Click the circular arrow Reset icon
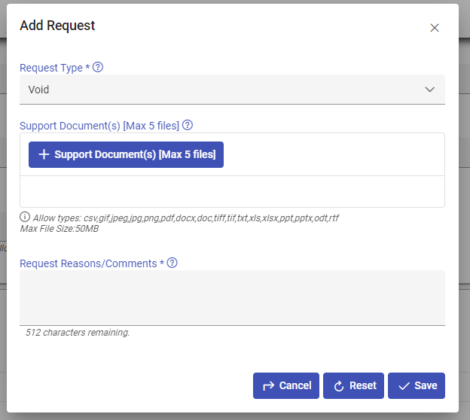The width and height of the screenshot is (470, 420). [338, 385]
